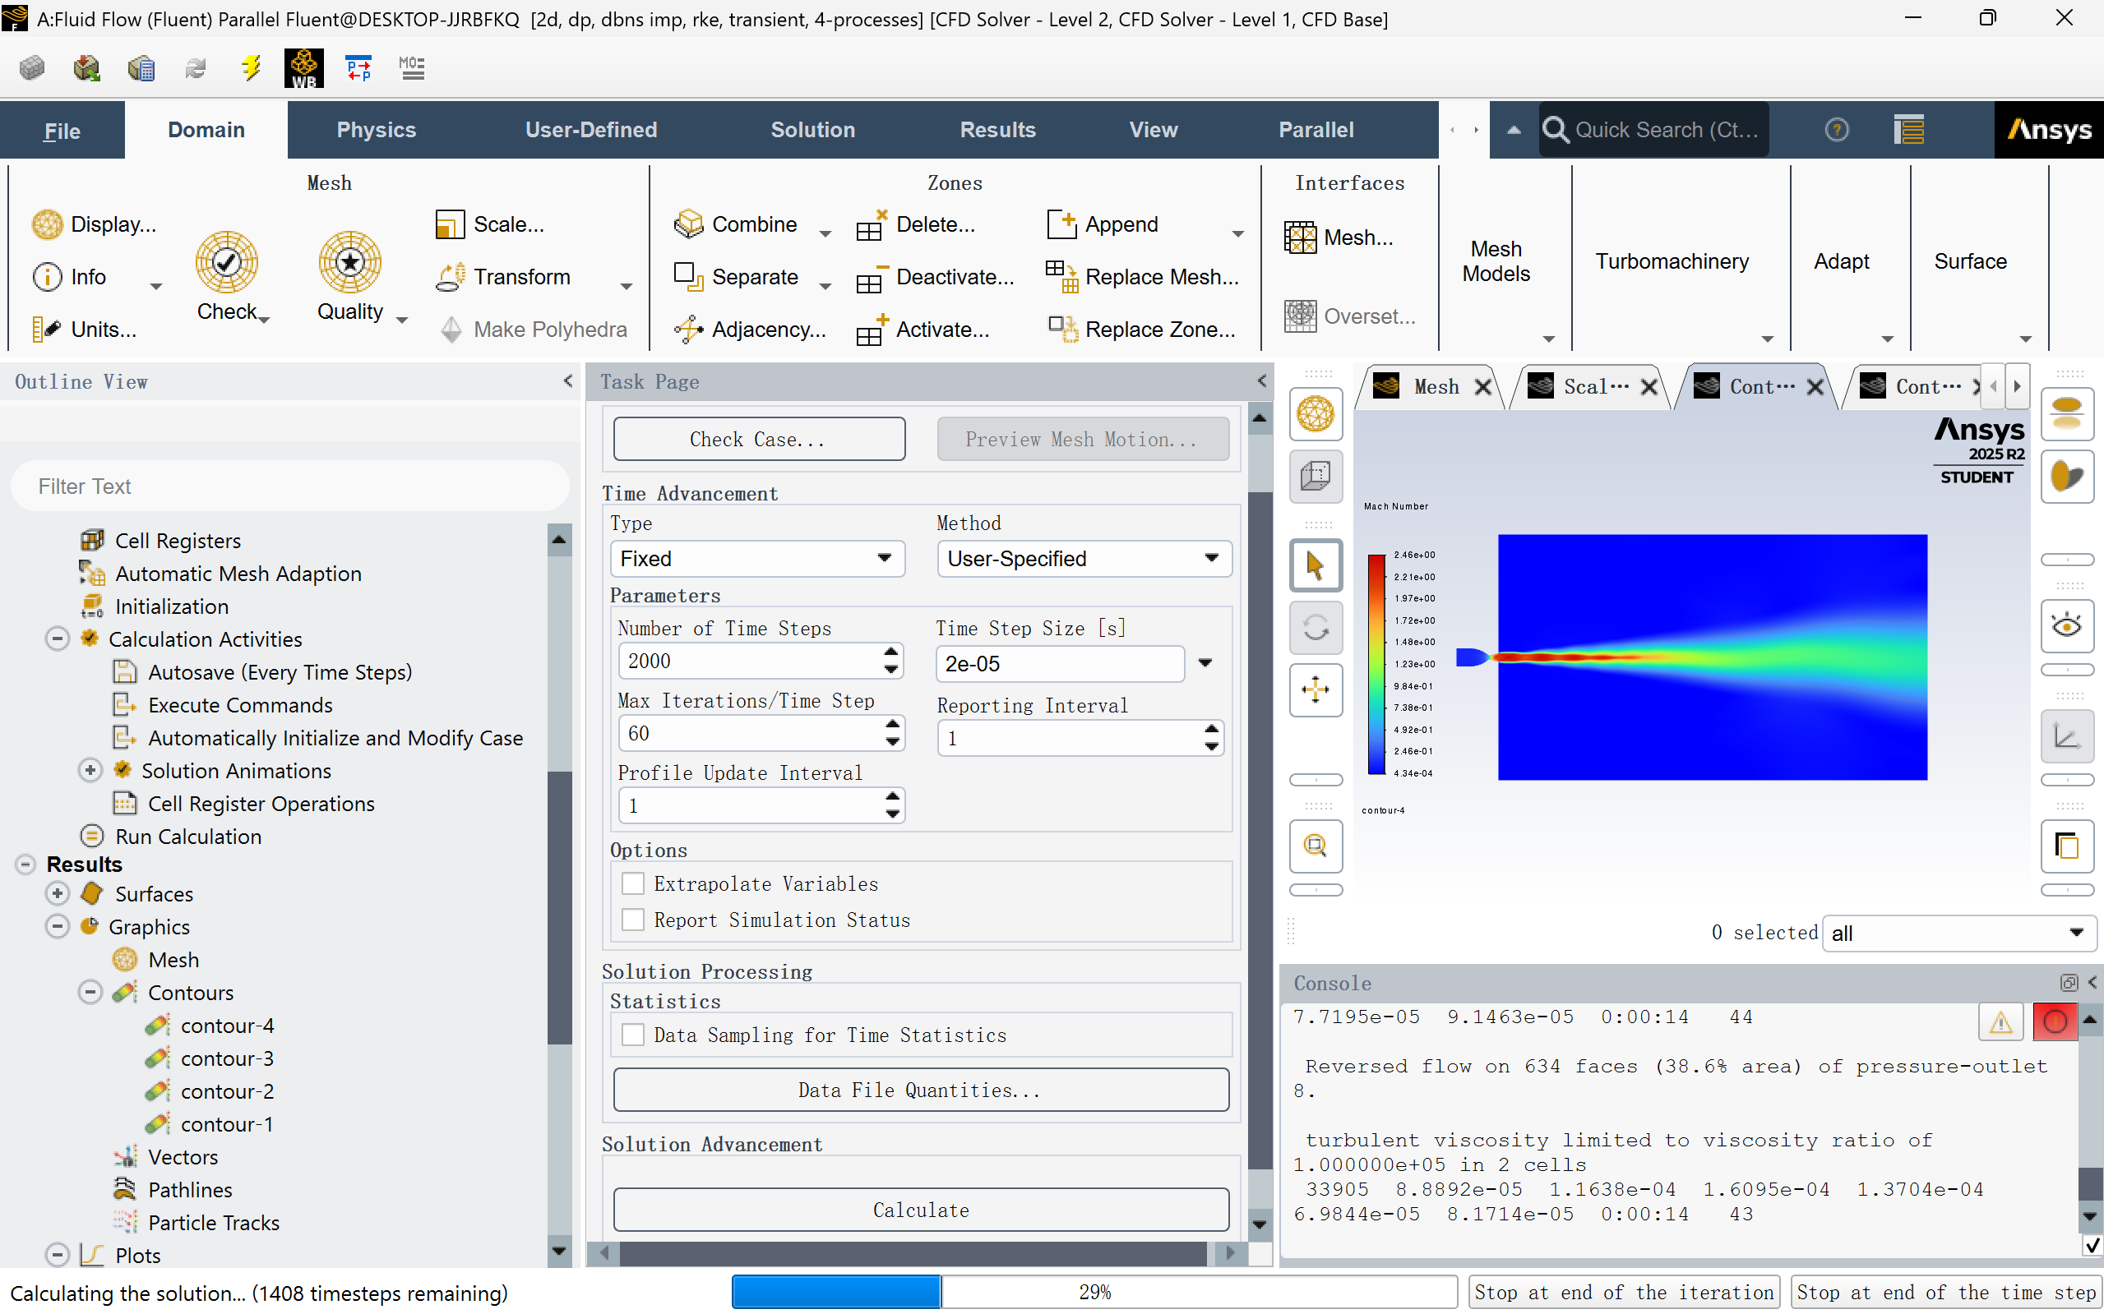
Task: Open the Results ribbon tab
Action: click(x=997, y=130)
